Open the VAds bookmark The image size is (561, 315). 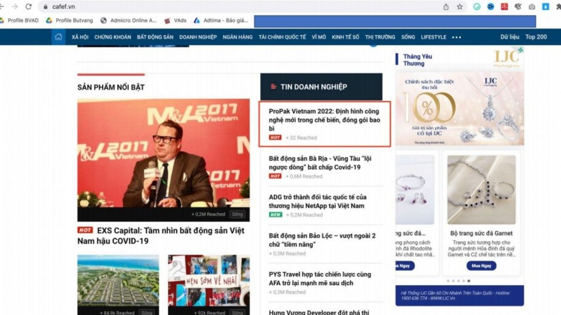[x=175, y=20]
